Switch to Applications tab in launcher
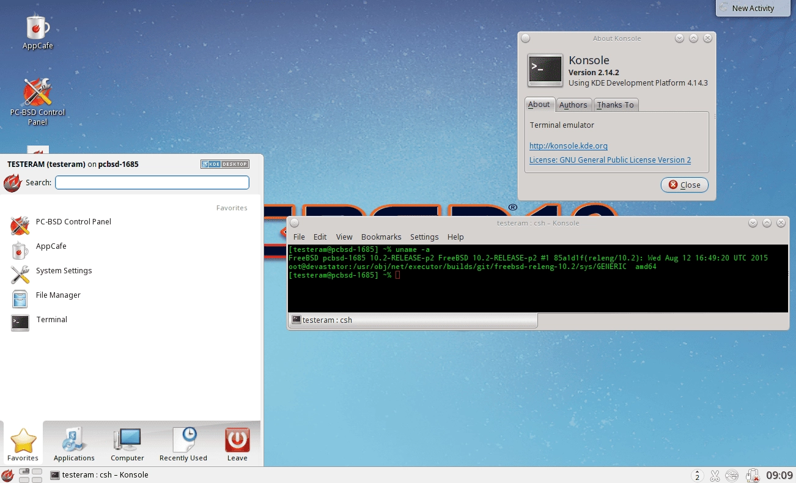The image size is (796, 483). click(74, 444)
